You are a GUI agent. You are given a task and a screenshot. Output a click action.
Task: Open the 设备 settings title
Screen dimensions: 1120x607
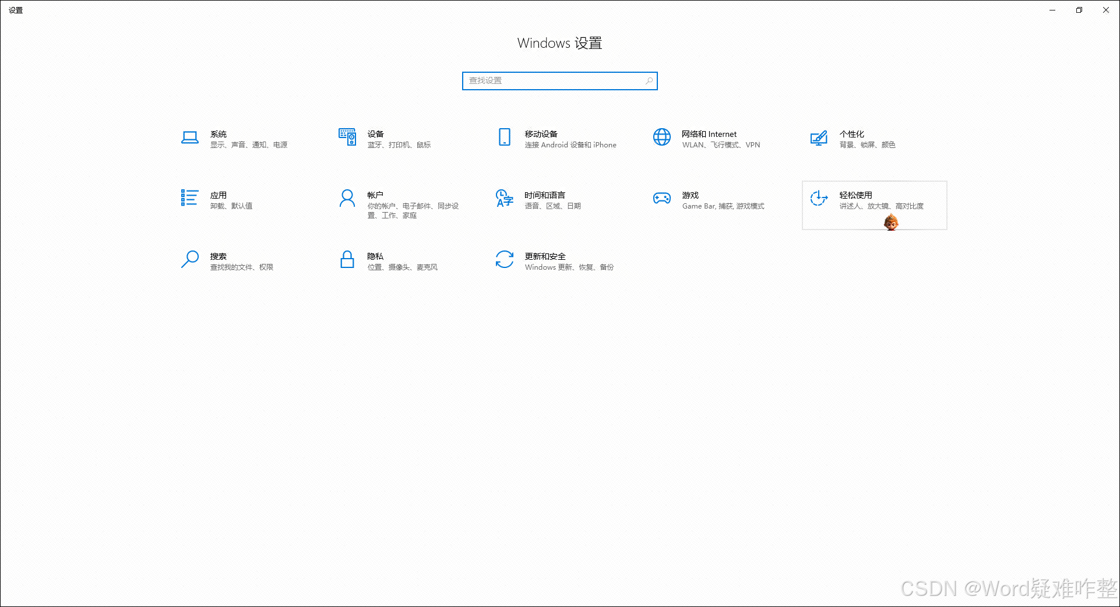click(376, 134)
